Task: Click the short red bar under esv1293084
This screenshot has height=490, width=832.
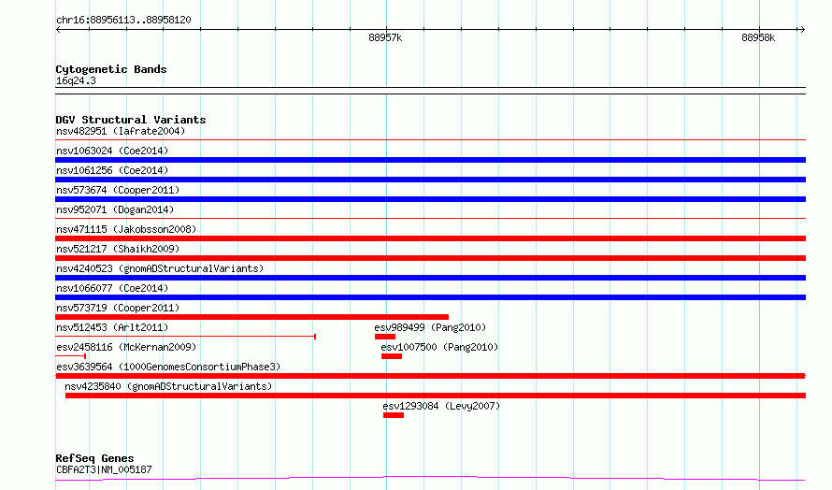Action: pos(394,415)
